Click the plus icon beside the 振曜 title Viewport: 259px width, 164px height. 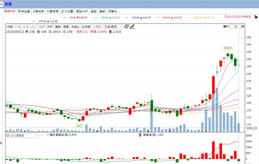1,4
